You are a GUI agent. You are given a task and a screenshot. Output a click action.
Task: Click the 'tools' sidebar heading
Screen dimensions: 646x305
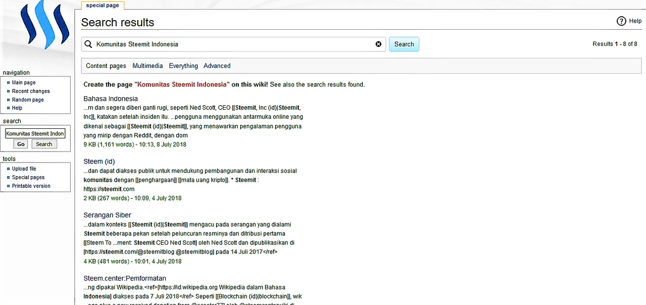9,159
